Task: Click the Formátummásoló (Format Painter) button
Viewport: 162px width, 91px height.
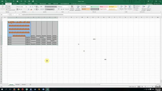Action: (10, 10)
